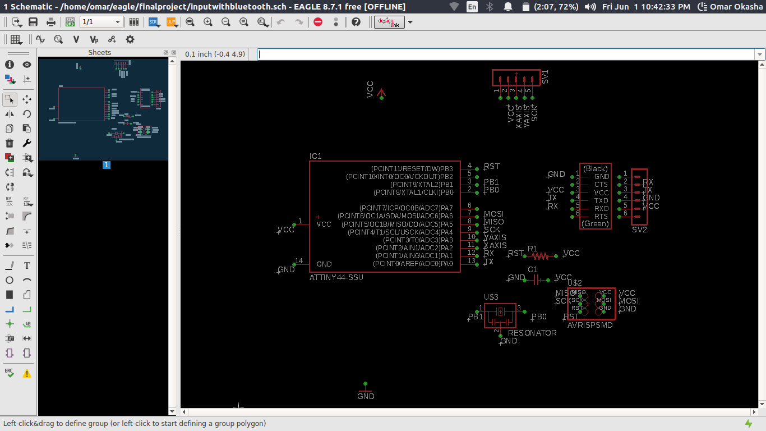Expand the design link arrow menu
Viewport: 766px width, 431px height.
tap(410, 22)
